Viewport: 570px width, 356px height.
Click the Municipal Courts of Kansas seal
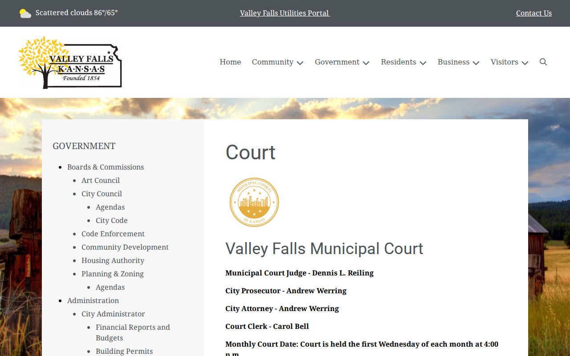coord(254,202)
